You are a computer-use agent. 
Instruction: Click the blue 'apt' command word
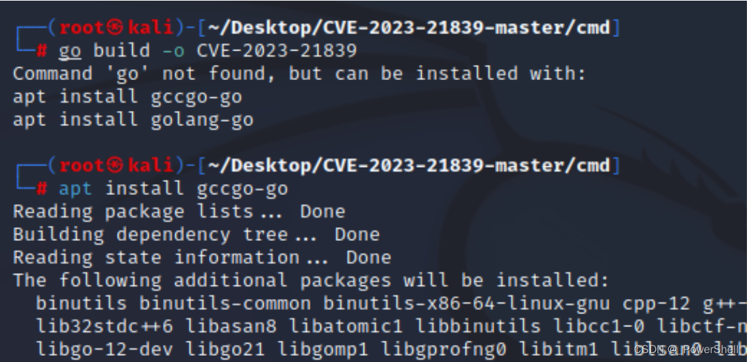coord(75,189)
